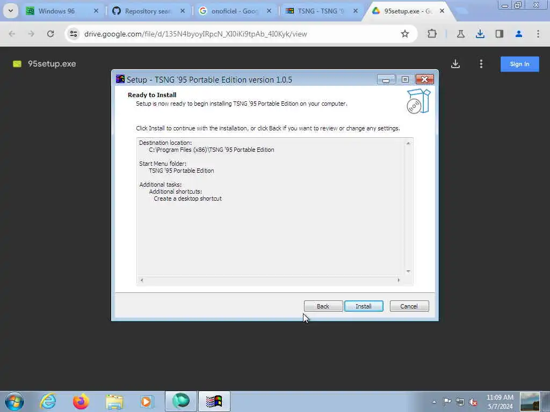Open Windows Explorer from the taskbar
Image resolution: width=550 pixels, height=412 pixels.
tap(114, 402)
